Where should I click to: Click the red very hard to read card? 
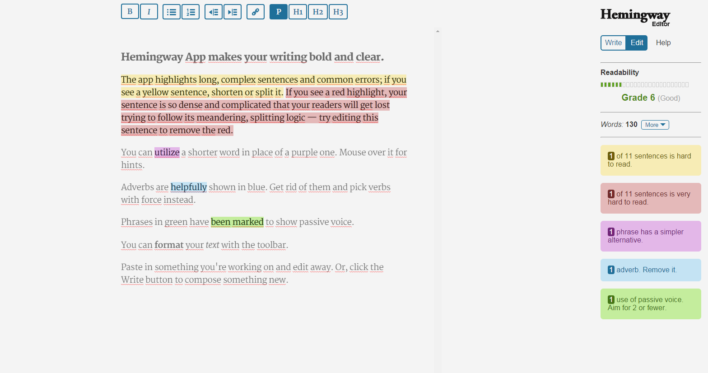pyautogui.click(x=651, y=198)
